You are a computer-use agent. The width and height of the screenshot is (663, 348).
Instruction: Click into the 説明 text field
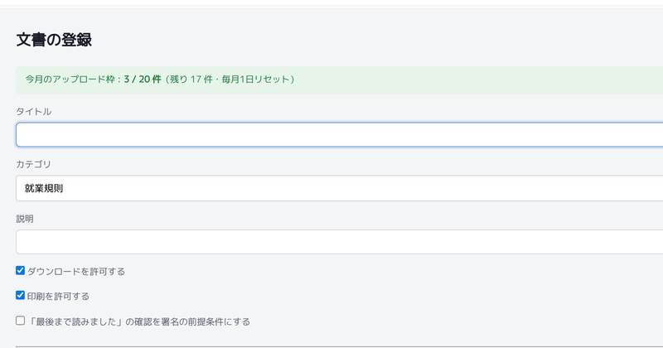tap(340, 242)
